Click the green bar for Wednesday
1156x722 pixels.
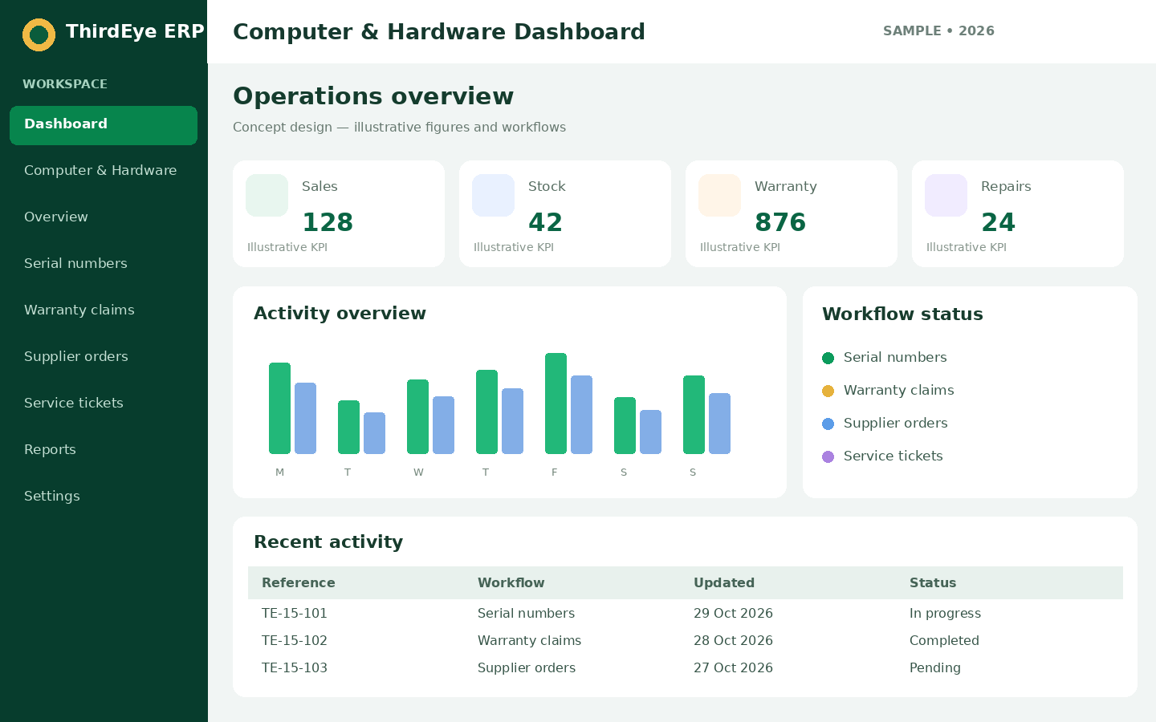click(417, 416)
